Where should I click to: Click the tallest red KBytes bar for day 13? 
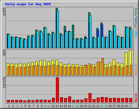tap(57, 90)
